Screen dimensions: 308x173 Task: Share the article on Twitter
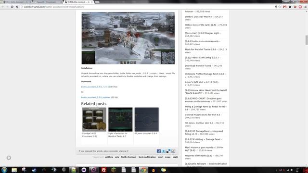click(164, 151)
